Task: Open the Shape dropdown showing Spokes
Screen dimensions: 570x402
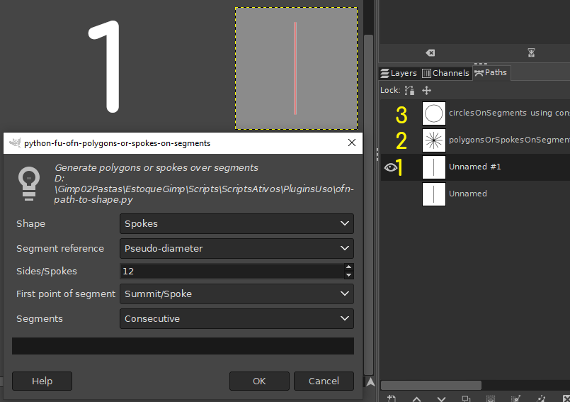Action: tap(236, 223)
